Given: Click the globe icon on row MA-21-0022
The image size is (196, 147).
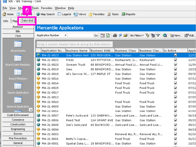Looking at the screenshot, I should pyautogui.click(x=38, y=60).
